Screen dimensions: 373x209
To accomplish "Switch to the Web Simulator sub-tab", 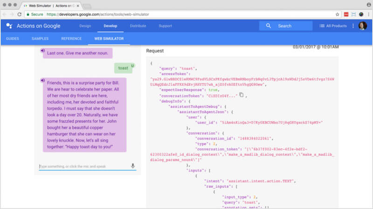I will (x=109, y=39).
